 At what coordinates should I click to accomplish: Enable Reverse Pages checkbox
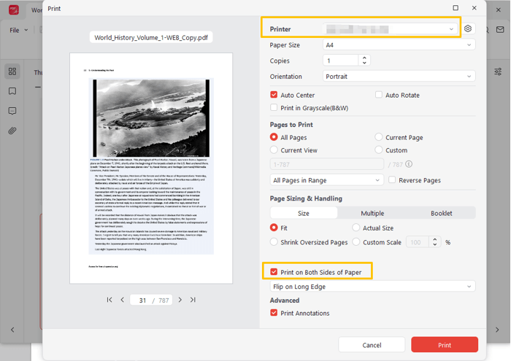tap(392, 179)
